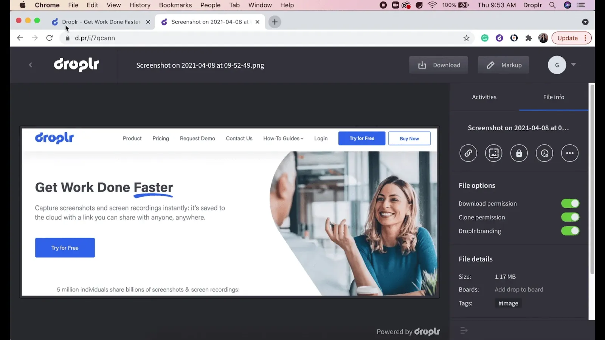This screenshot has height=340, width=605.
Task: Click the screenshot image preview
Action: (x=230, y=212)
